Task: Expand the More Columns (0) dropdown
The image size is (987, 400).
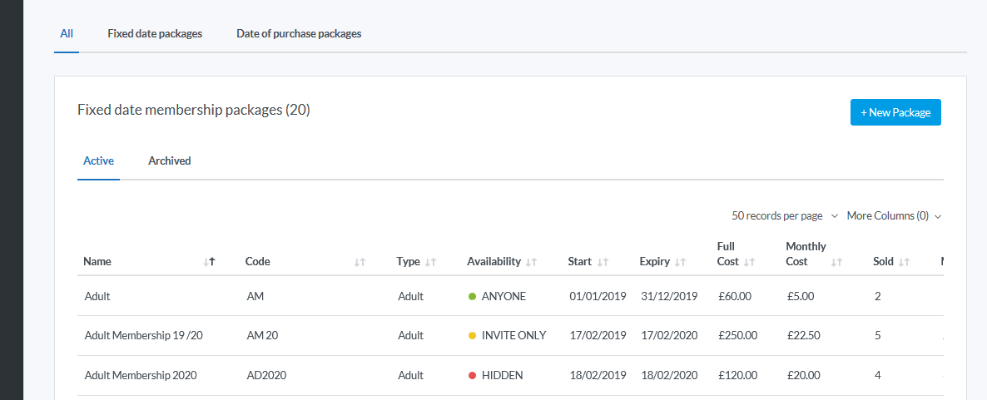Action: pyautogui.click(x=894, y=216)
